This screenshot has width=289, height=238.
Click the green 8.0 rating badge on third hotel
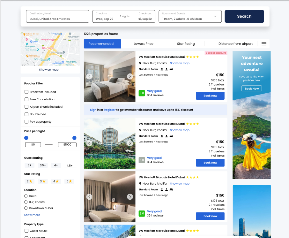[x=142, y=214]
